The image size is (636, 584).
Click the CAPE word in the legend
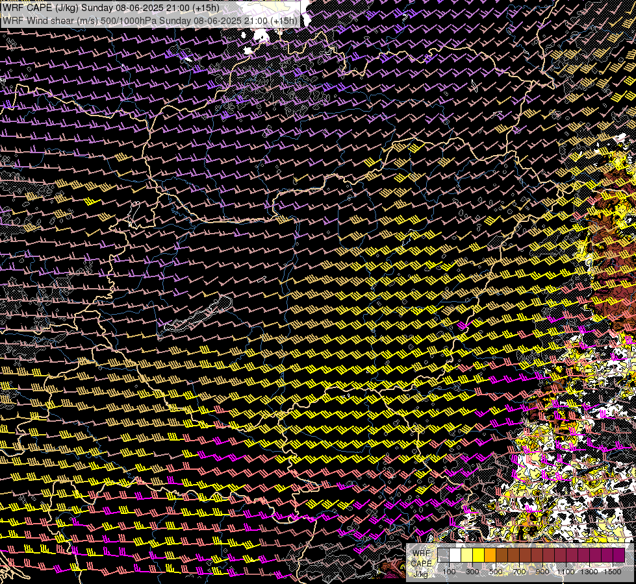click(421, 564)
